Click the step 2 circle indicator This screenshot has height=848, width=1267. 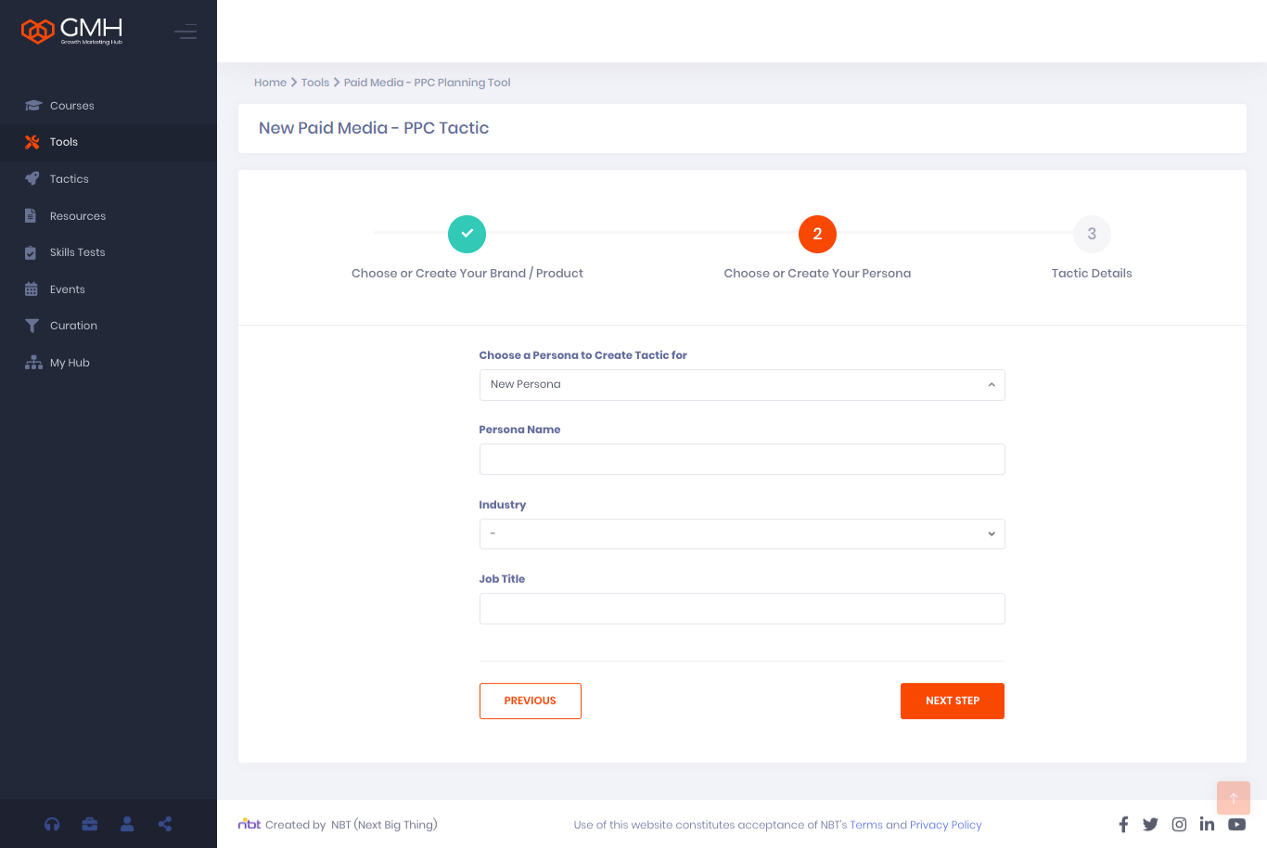(817, 234)
